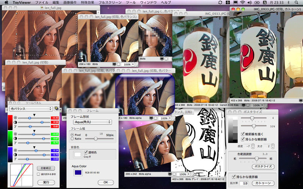Open the ToyViewer application menu
303x189 pixels.
[22, 3]
